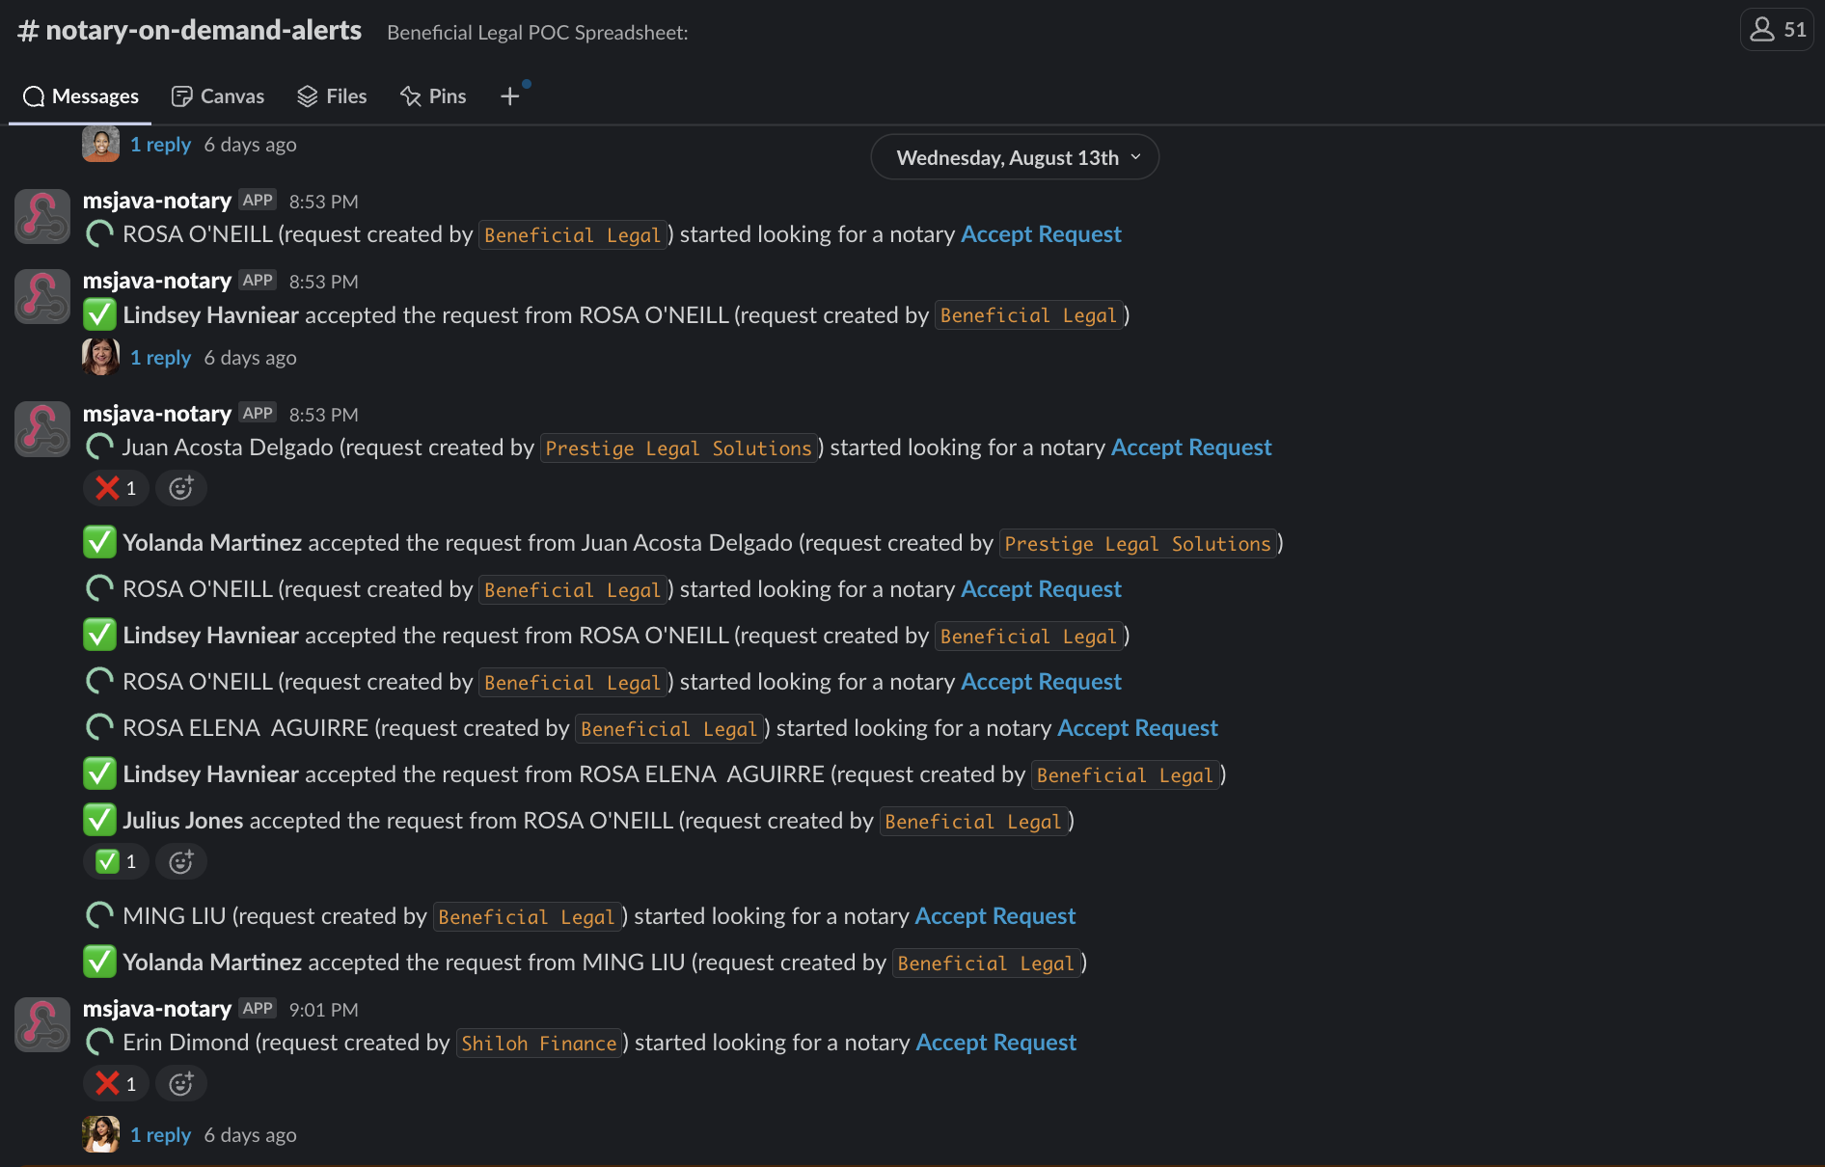Toggle the red X reaction on Erin Dimond message
The image size is (1825, 1167).
[x=115, y=1083]
